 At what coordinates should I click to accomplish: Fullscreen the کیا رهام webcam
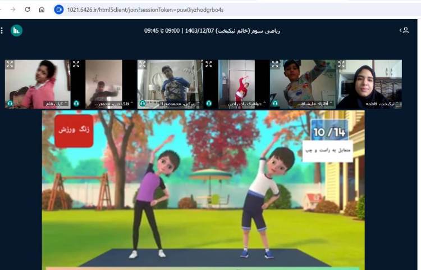[x=10, y=64]
